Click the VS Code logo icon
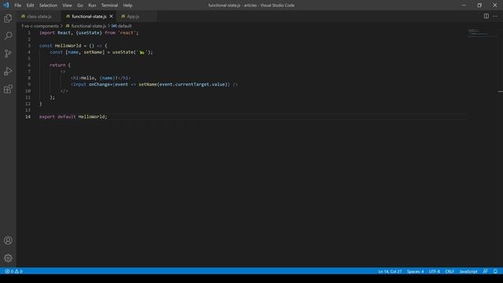The image size is (503, 283). [6, 6]
